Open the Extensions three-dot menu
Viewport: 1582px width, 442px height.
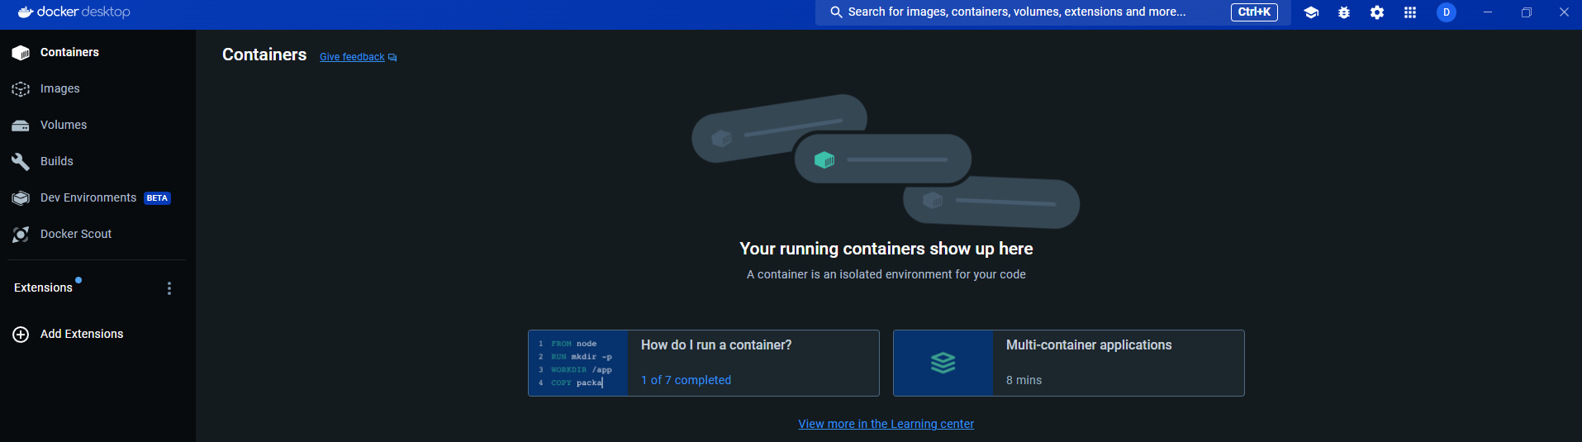tap(169, 288)
